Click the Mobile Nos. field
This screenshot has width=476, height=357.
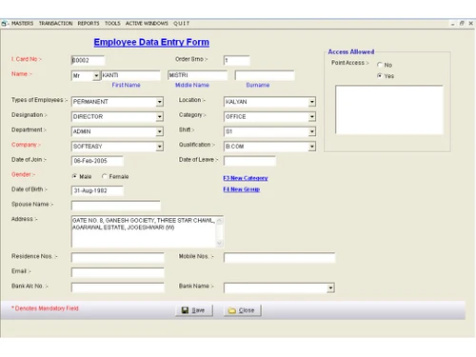tap(279, 257)
